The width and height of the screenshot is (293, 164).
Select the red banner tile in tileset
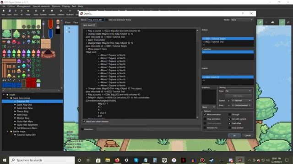click(51, 24)
